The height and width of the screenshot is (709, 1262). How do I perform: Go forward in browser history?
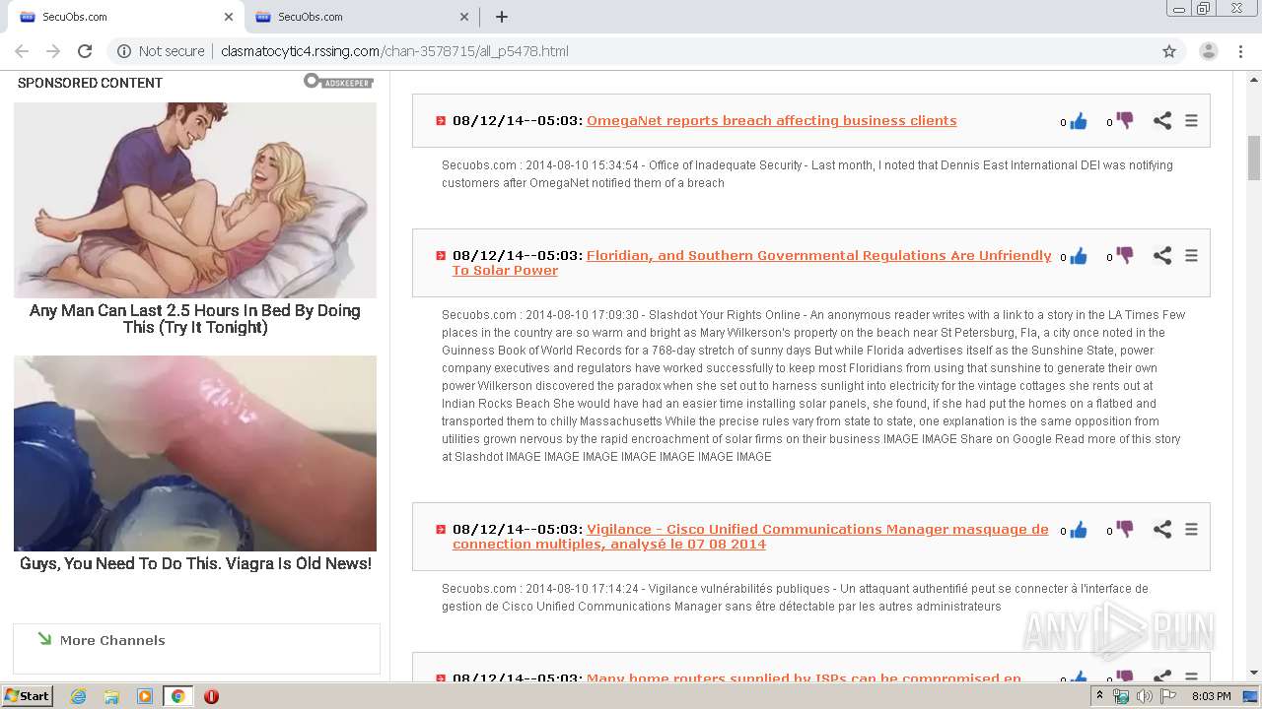[53, 51]
